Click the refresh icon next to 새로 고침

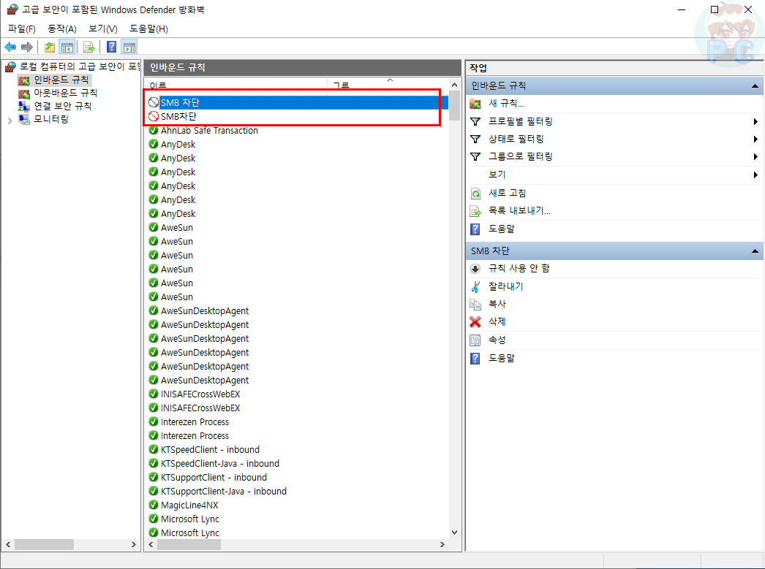pyautogui.click(x=475, y=194)
